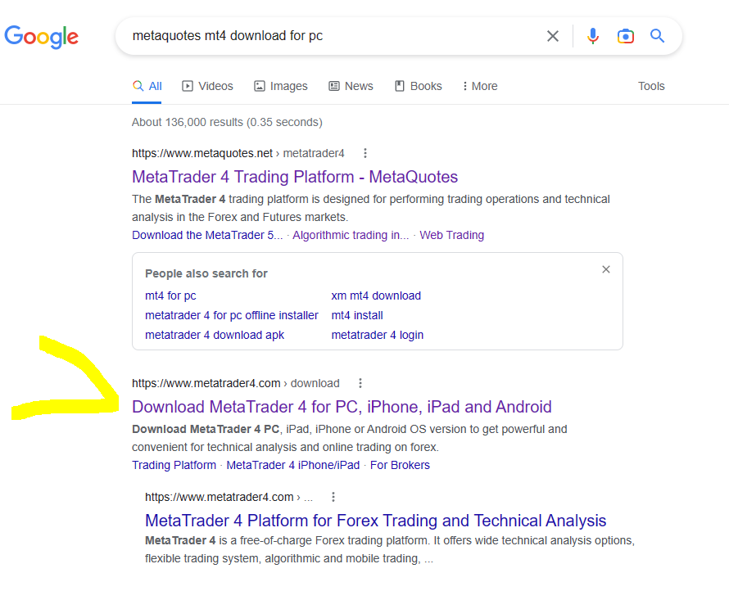Open Download MetaTrader 4 for PC result

[342, 407]
